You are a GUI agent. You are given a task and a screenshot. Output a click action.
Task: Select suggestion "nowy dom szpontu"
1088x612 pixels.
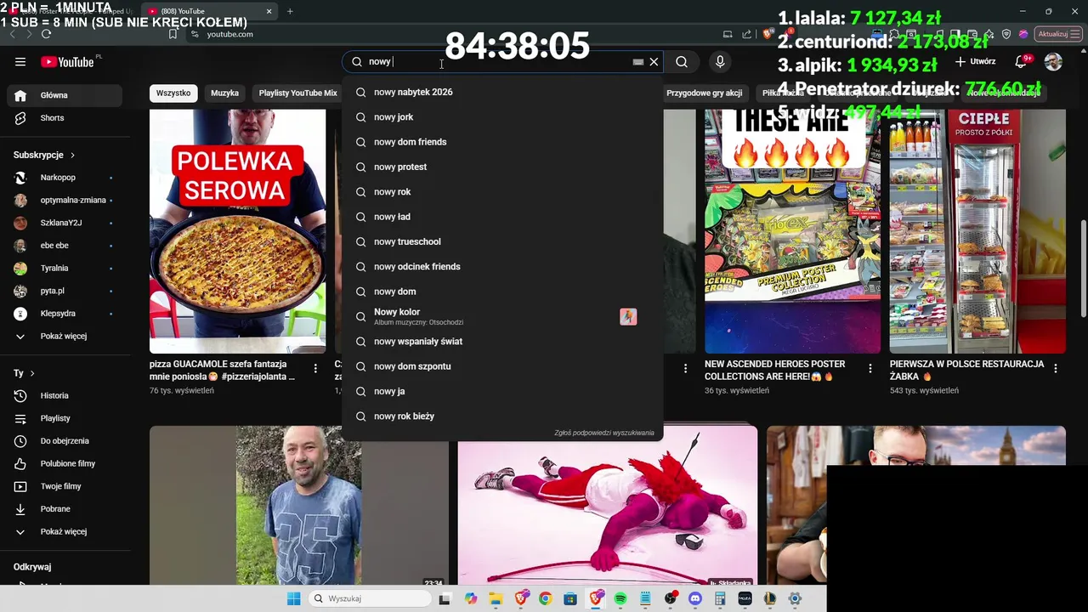tap(502, 366)
